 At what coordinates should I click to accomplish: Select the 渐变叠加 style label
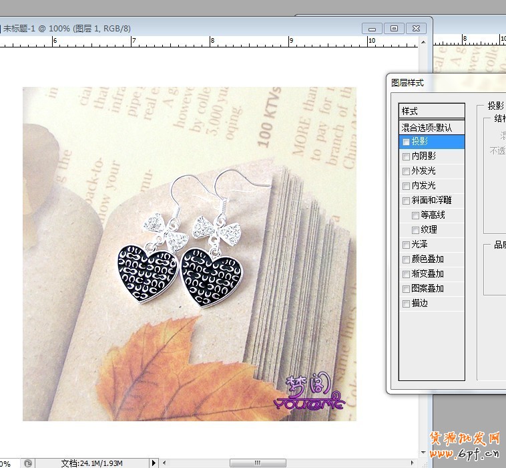(x=428, y=273)
